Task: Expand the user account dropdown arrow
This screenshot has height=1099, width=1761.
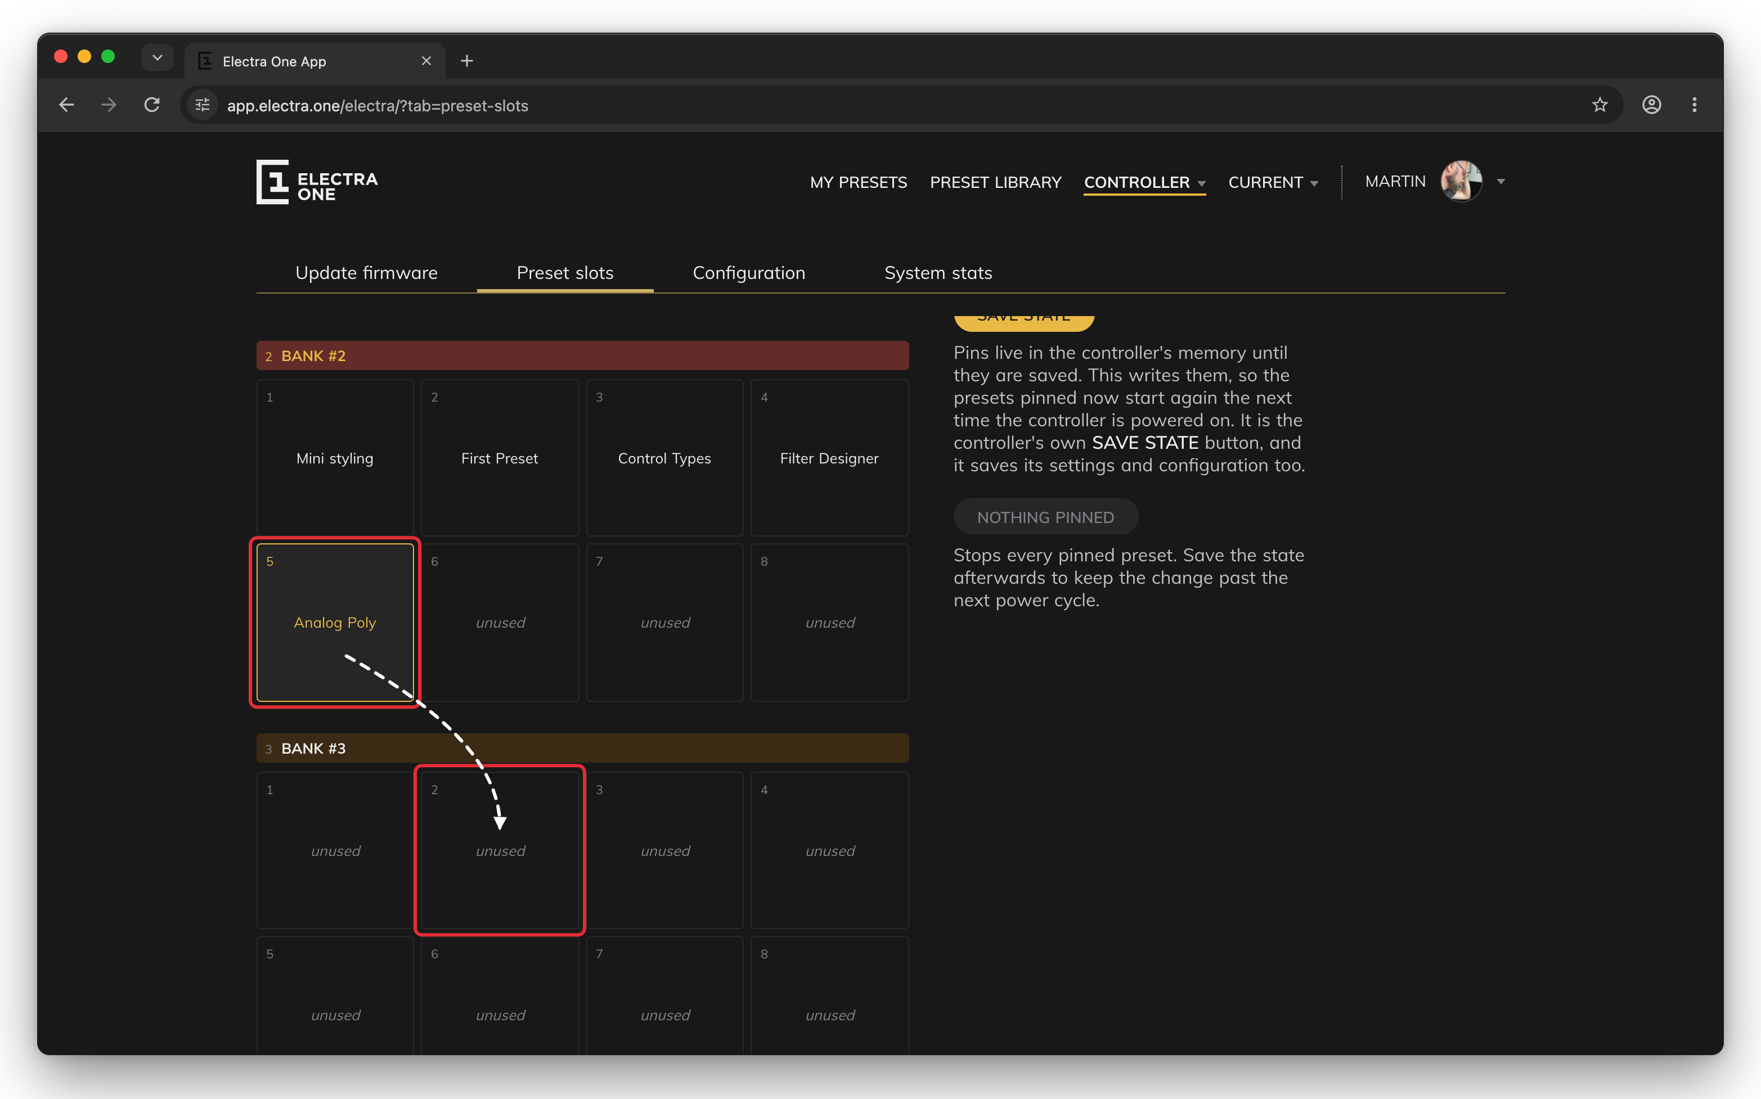Action: 1501,182
